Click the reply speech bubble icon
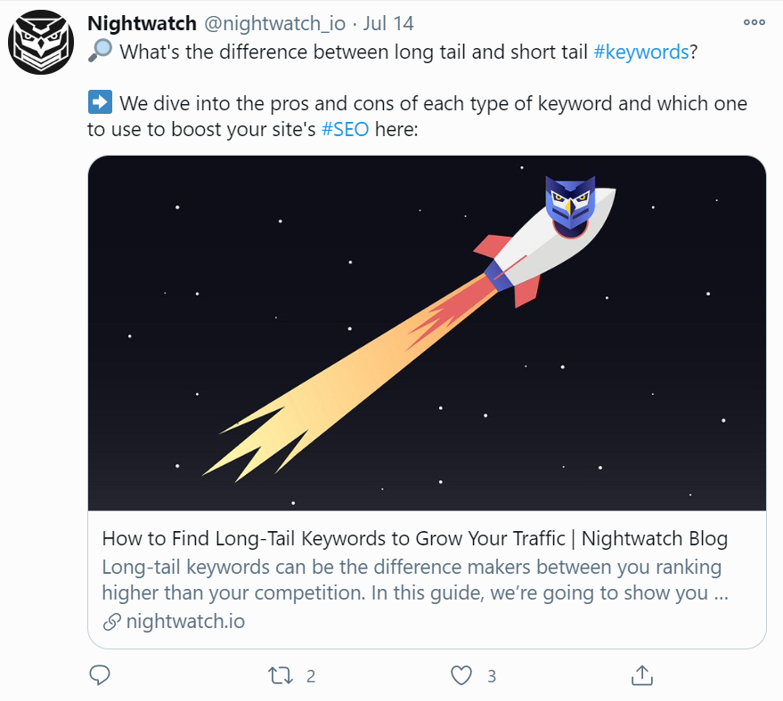The image size is (783, 701). [101, 676]
